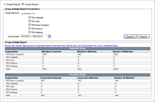Select the Group Report radio button
The height and width of the screenshot is (102, 155).
[23, 4]
